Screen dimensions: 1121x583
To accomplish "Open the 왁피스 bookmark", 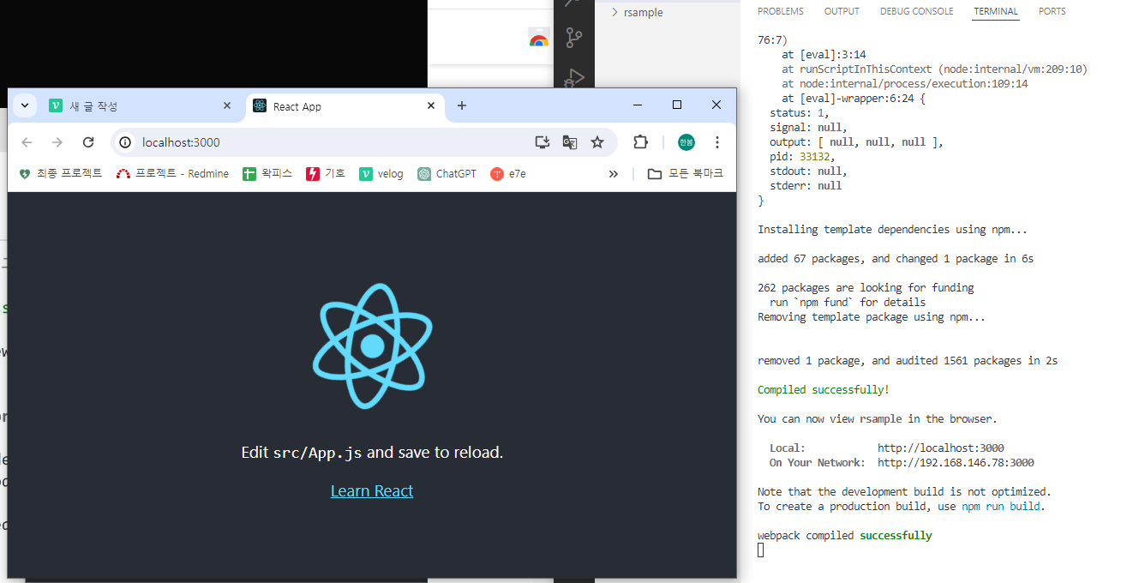I will [x=267, y=173].
